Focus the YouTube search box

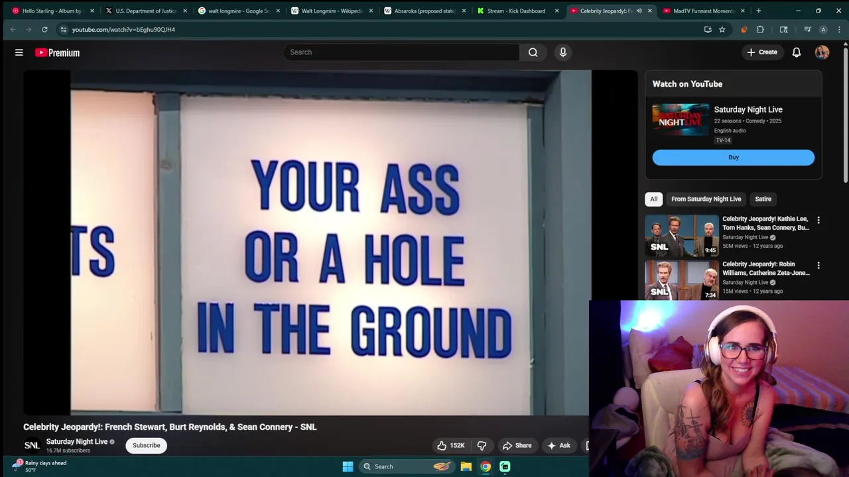coord(401,52)
